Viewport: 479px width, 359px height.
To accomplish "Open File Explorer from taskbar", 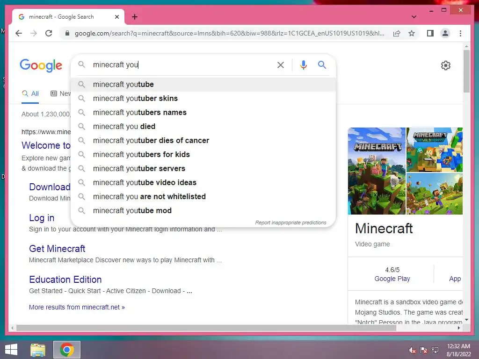I will tap(37, 350).
